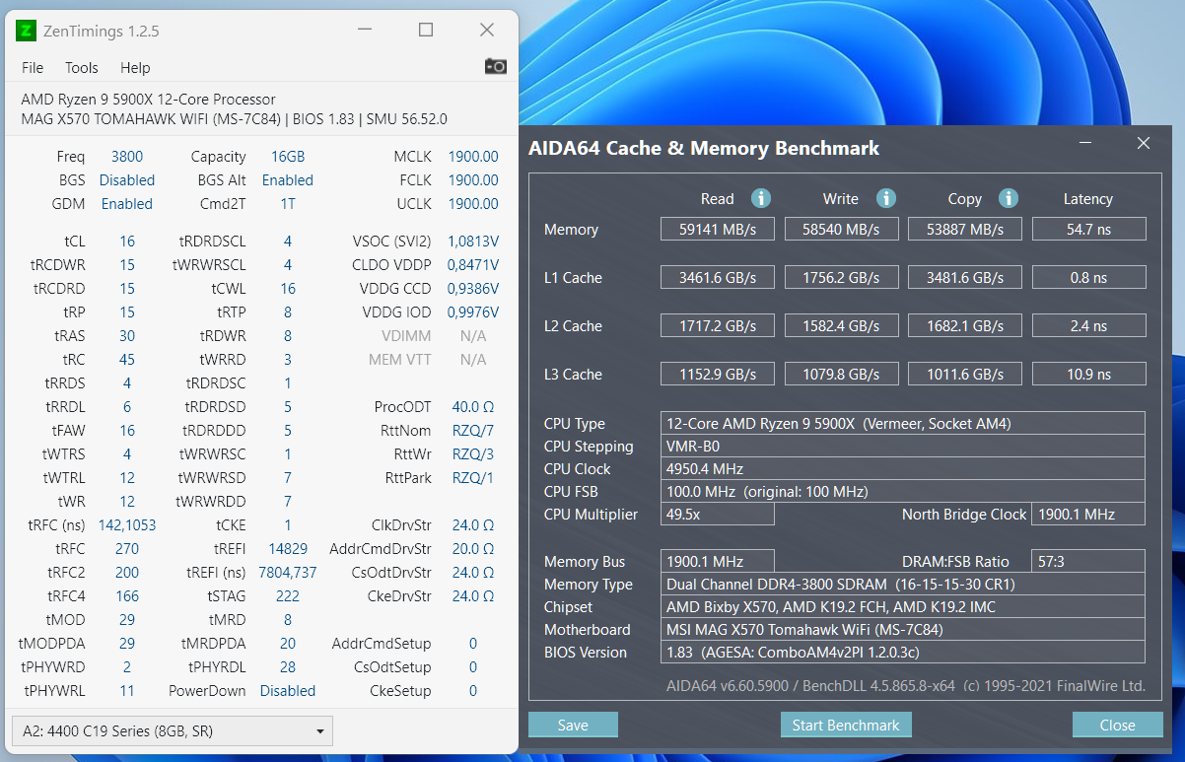
Task: Click the CPU Stepping value VMR-B0
Action: pyautogui.click(x=903, y=446)
